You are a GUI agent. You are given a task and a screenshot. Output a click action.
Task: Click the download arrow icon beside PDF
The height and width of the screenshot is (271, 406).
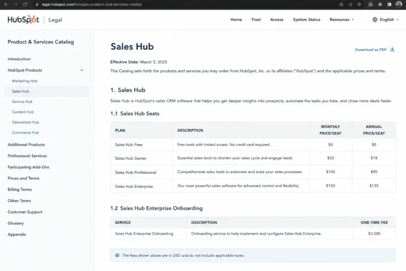(392, 49)
